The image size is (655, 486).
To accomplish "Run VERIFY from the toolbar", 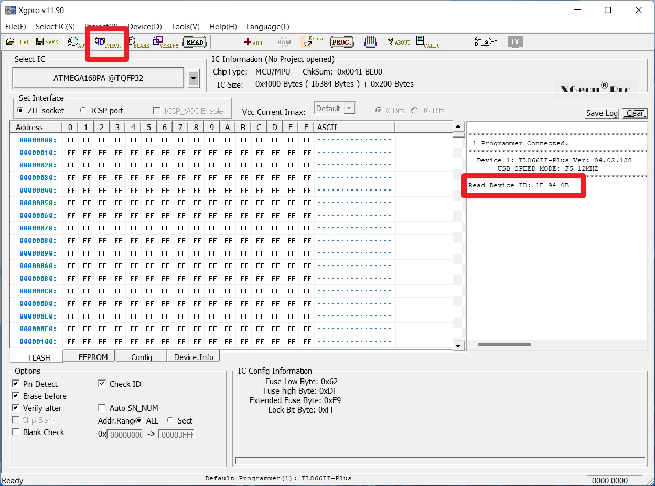I will [x=166, y=42].
